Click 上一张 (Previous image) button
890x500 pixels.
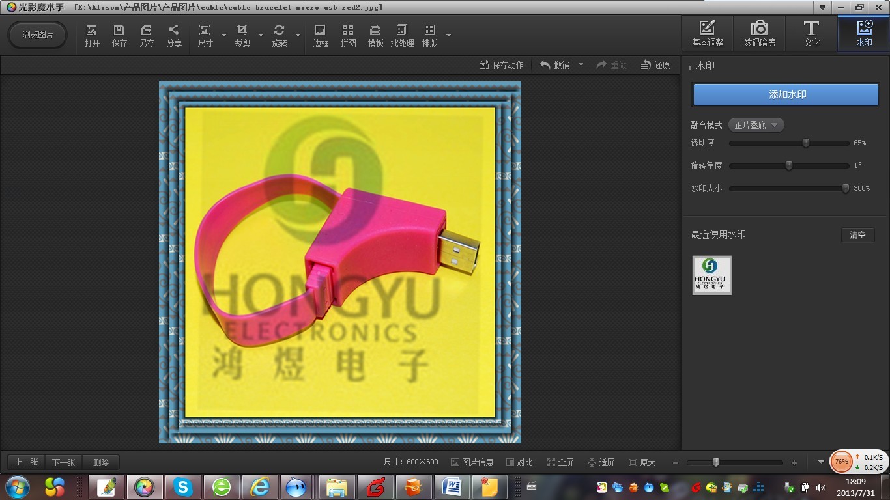point(26,462)
